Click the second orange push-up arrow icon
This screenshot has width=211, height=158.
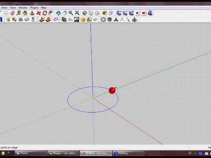pyautogui.click(x=48, y=19)
